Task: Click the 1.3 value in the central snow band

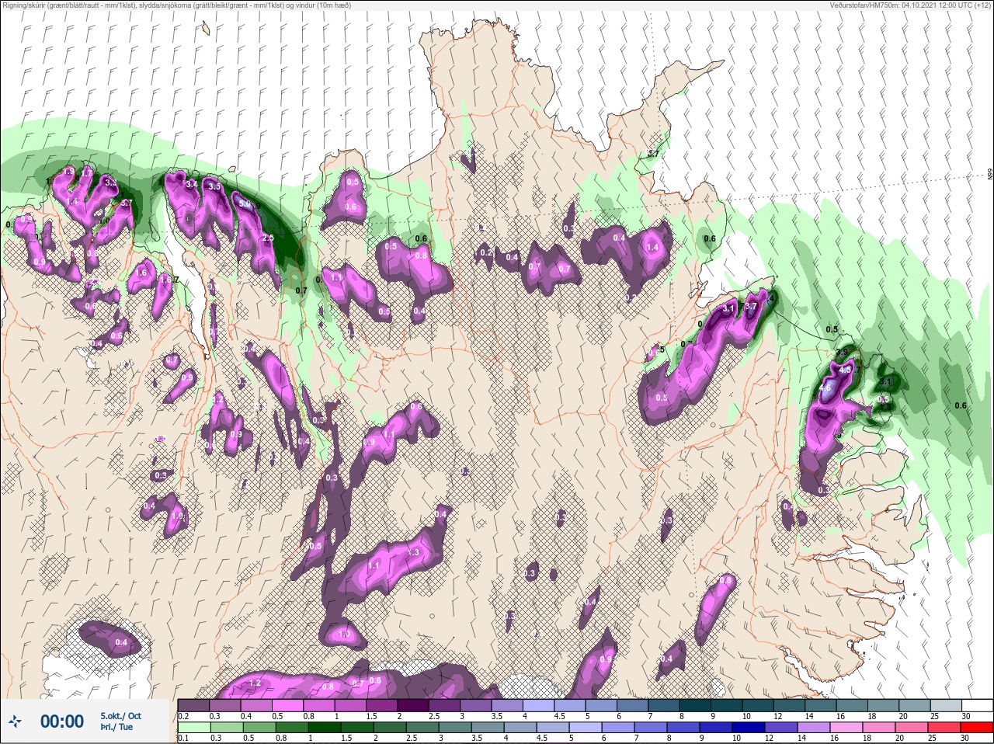Action: (413, 552)
